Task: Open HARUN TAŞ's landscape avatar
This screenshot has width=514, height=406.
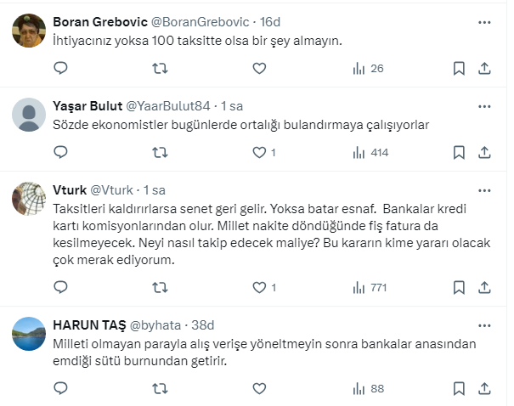Action: coord(31,333)
